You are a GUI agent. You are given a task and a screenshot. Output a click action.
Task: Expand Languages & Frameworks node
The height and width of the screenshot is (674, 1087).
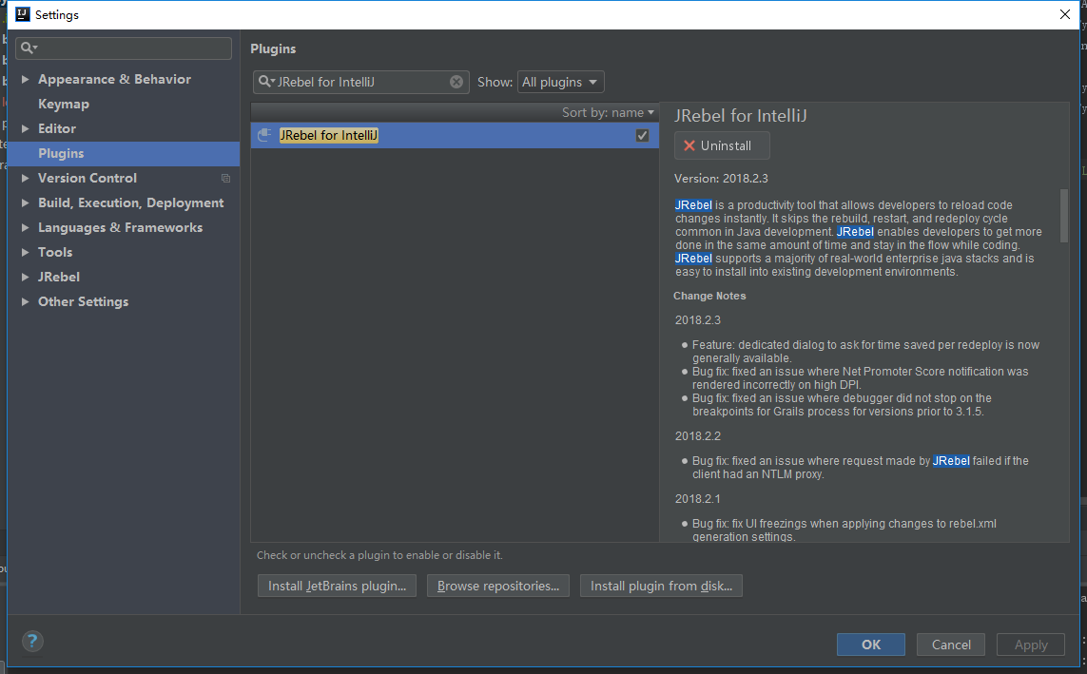coord(25,227)
